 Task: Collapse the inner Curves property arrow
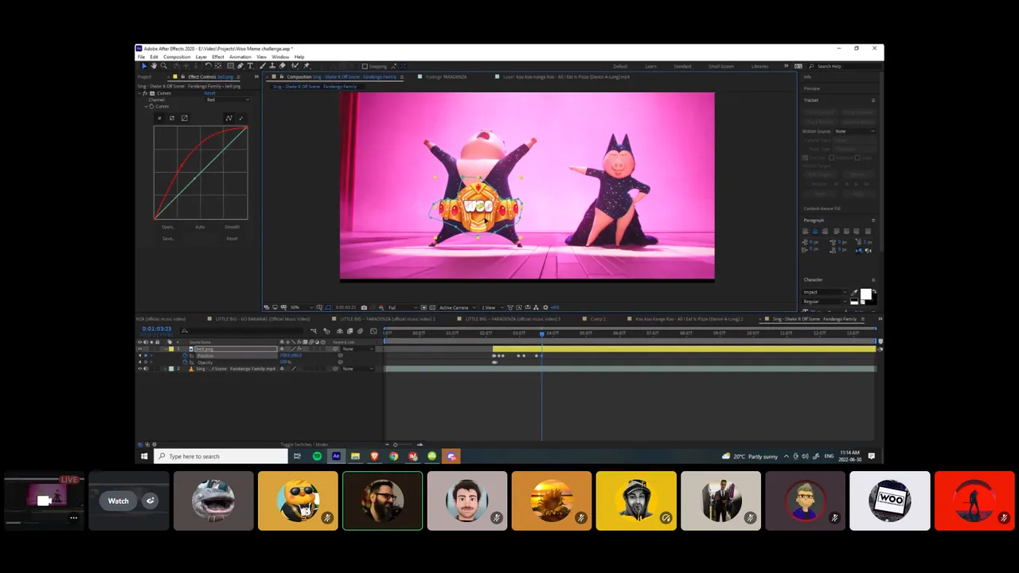point(146,107)
